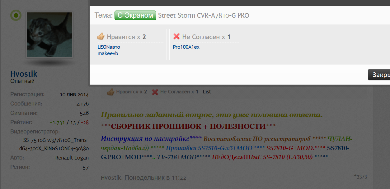Viewport: 390px width, 189px height.
Task: Click red X icon in popup disagree box
Action: tap(176, 37)
